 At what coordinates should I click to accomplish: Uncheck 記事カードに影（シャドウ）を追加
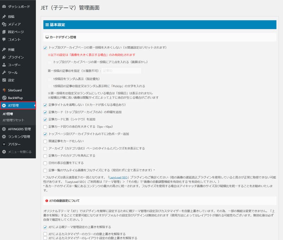tap(45, 119)
